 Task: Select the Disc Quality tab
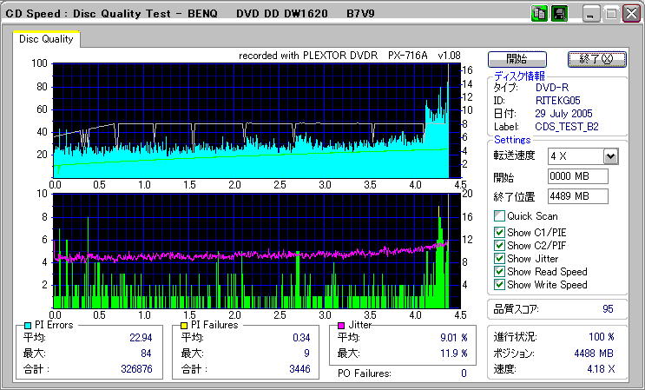tap(47, 39)
